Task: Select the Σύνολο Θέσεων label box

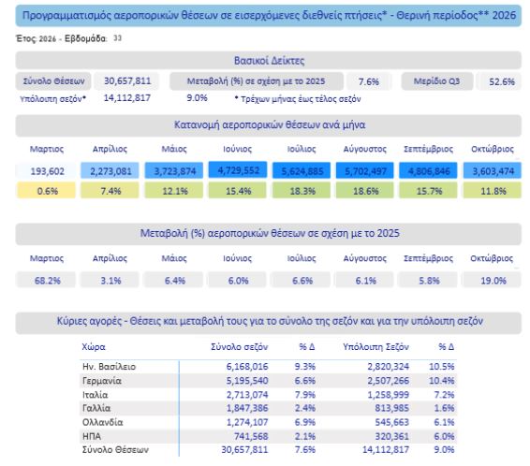Action: pos(53,81)
